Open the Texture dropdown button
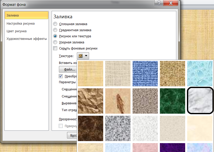This screenshot has height=152, width=214. coord(83,56)
